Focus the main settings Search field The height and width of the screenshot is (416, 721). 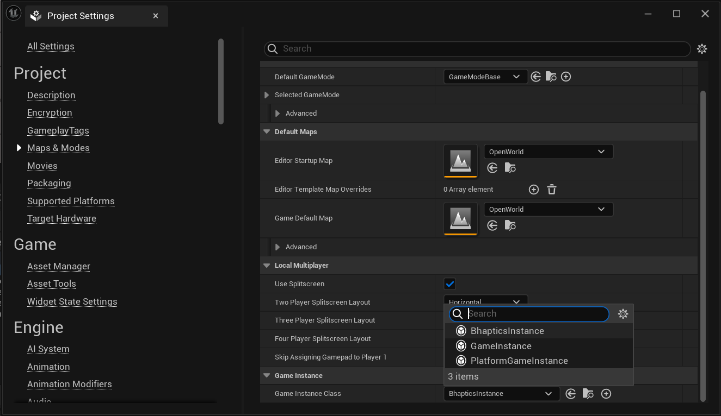point(477,49)
